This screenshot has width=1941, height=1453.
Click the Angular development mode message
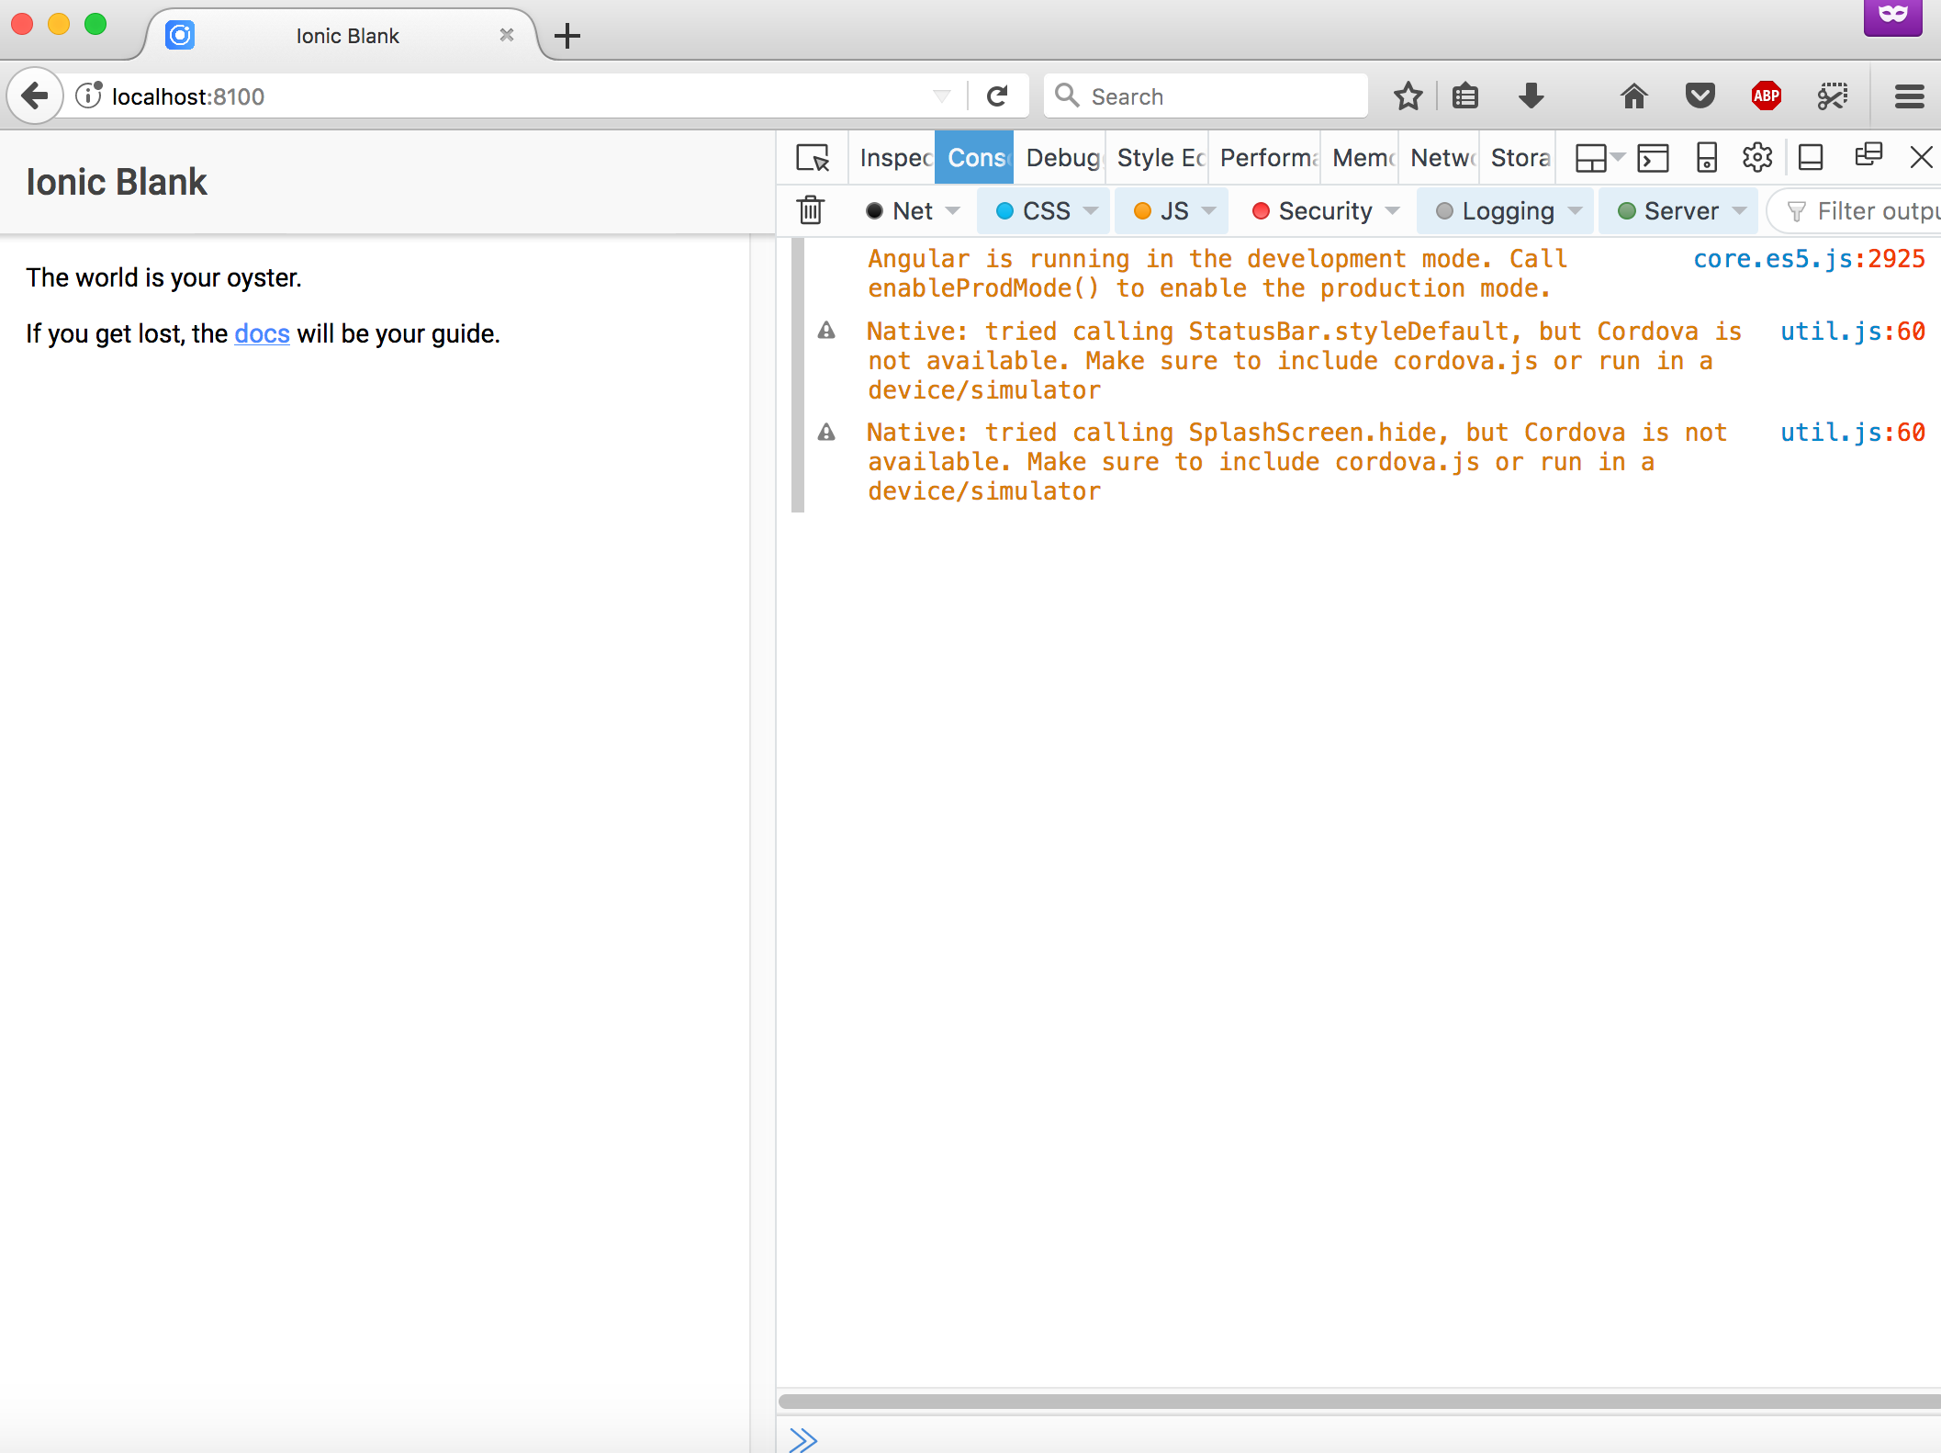1217,274
